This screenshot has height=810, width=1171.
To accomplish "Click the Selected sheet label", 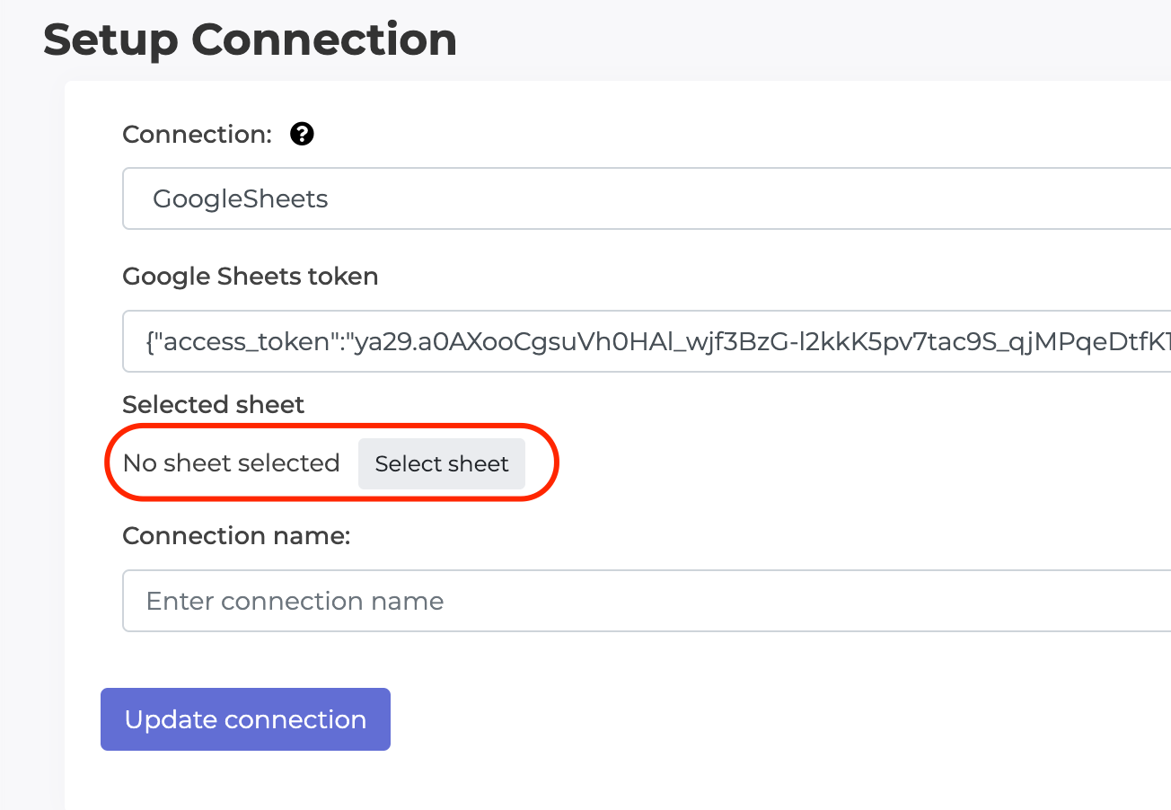I will [213, 404].
